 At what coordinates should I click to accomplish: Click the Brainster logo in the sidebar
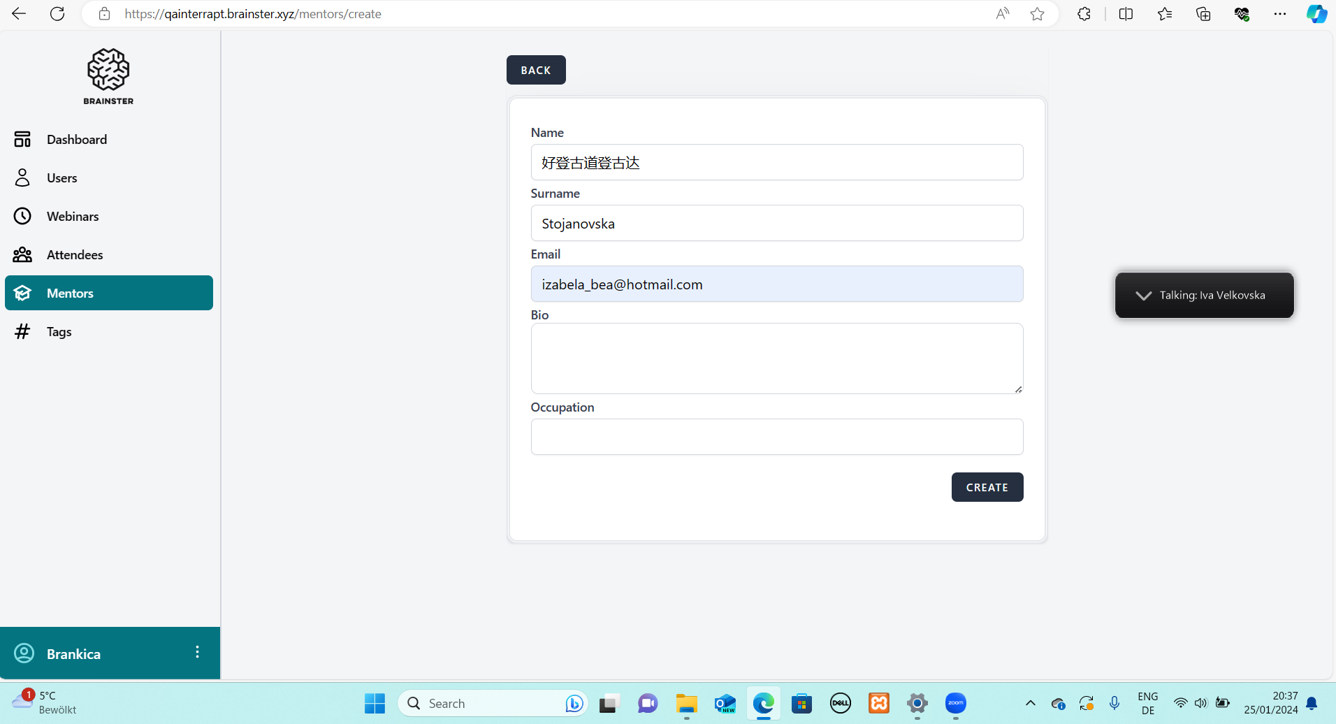(108, 76)
